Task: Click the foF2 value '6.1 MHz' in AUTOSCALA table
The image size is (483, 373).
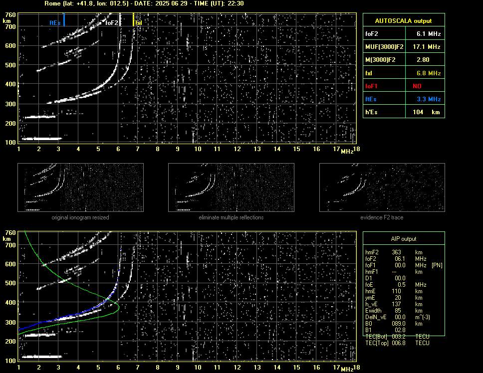Action: coord(429,34)
